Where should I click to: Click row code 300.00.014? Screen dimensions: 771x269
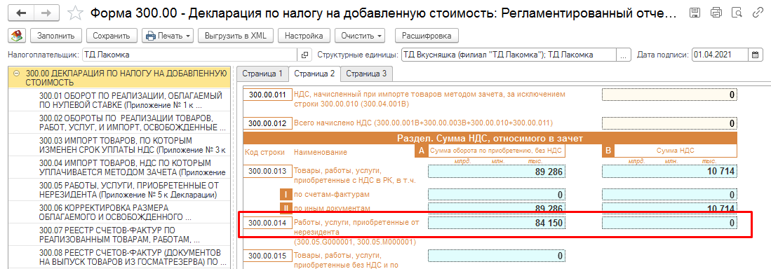[267, 223]
